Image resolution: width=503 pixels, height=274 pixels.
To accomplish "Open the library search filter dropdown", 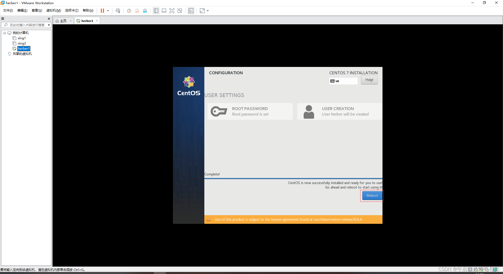I will pyautogui.click(x=49, y=25).
